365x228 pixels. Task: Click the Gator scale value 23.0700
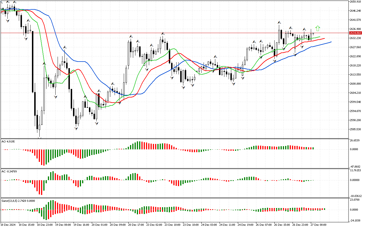pyautogui.click(x=355, y=200)
